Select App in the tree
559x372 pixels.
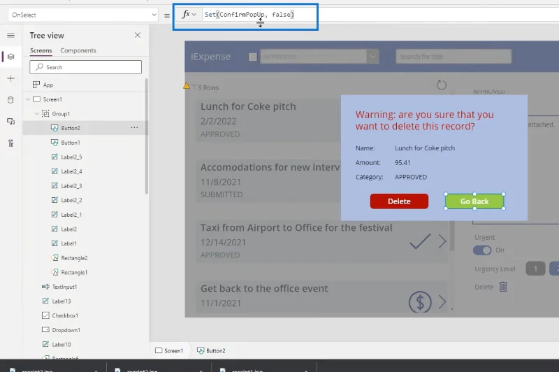tap(48, 85)
